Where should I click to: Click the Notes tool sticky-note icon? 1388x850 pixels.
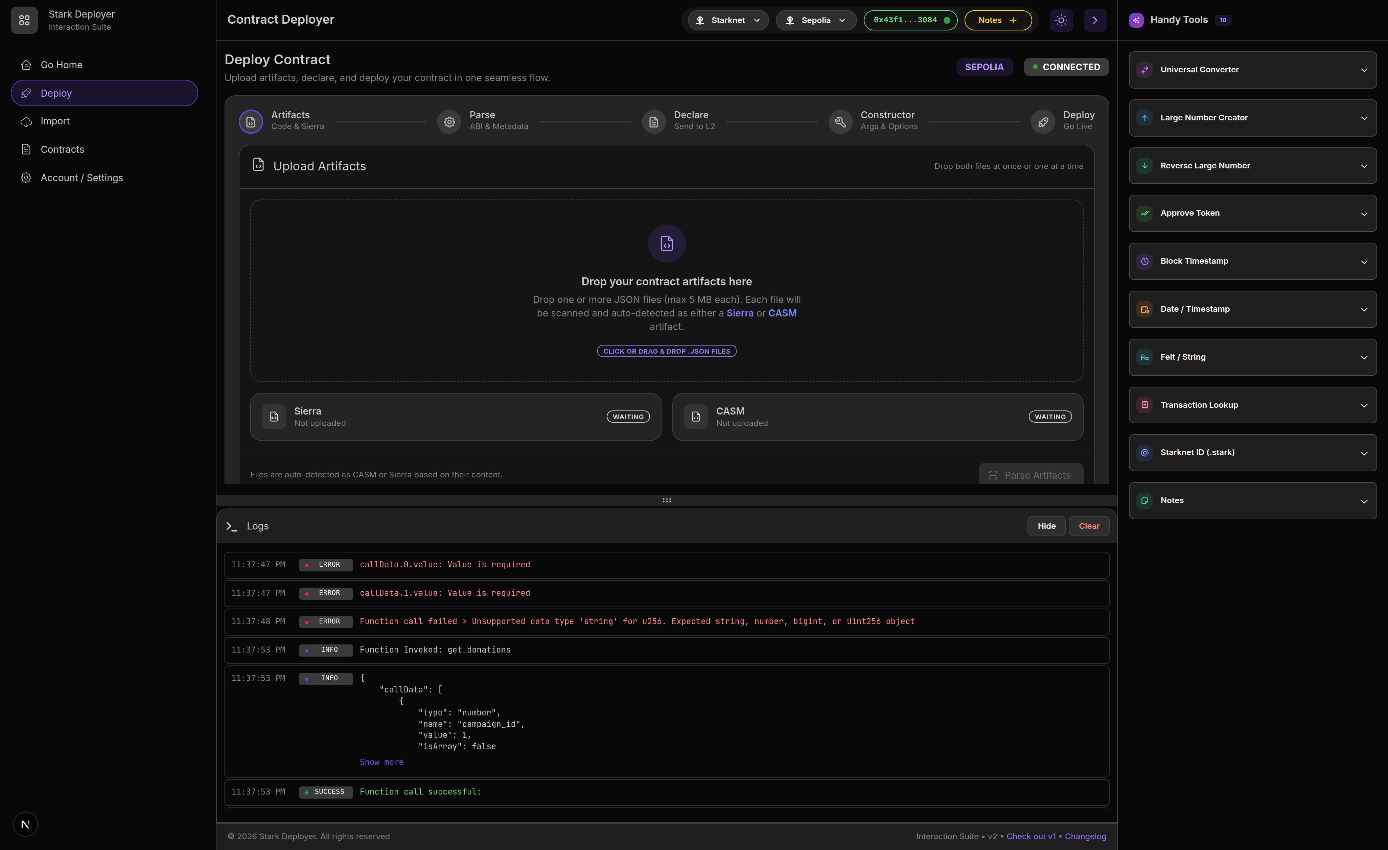[1144, 500]
